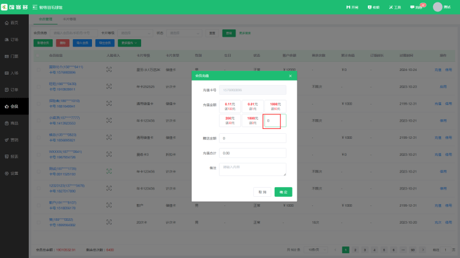Viewport: 460px width, 258px height.
Task: Open the 状态 status dropdown filter
Action: tap(184, 33)
